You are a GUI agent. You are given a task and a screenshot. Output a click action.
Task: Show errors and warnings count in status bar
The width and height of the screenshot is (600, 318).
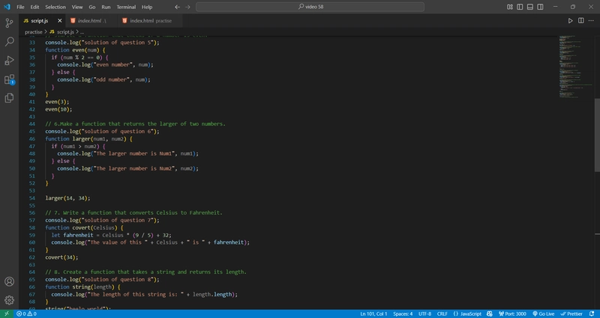[26, 314]
